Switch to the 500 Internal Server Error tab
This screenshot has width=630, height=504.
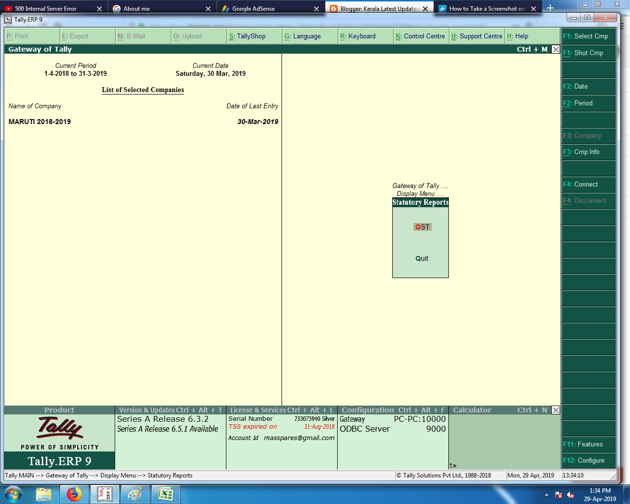coord(46,9)
